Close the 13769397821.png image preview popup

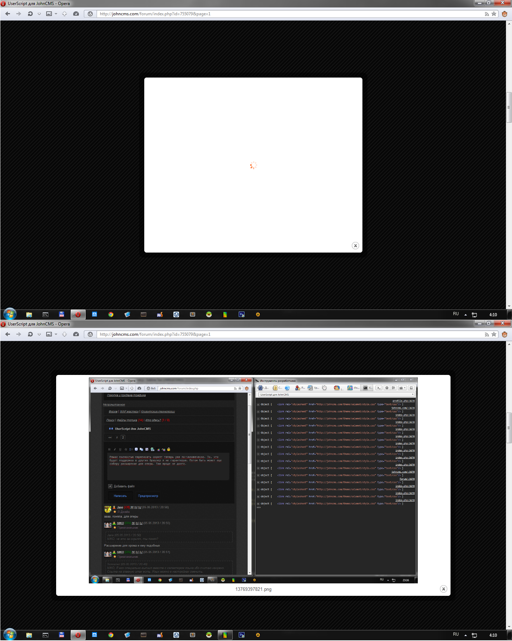[x=443, y=589]
